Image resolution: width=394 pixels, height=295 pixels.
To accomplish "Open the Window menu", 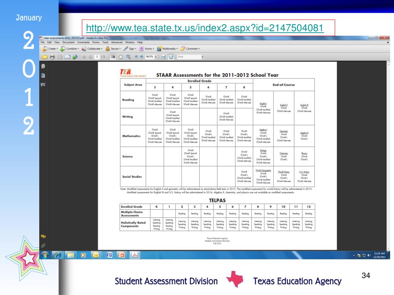I will pos(130,42).
